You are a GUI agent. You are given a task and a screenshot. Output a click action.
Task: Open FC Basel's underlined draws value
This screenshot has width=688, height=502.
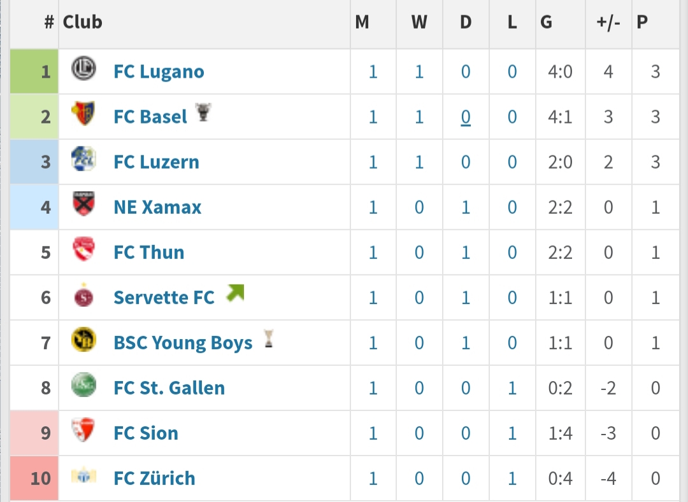[466, 117]
